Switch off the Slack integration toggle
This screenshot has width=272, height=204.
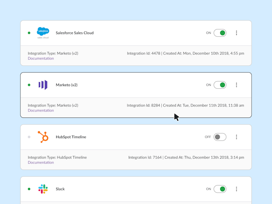pos(220,189)
